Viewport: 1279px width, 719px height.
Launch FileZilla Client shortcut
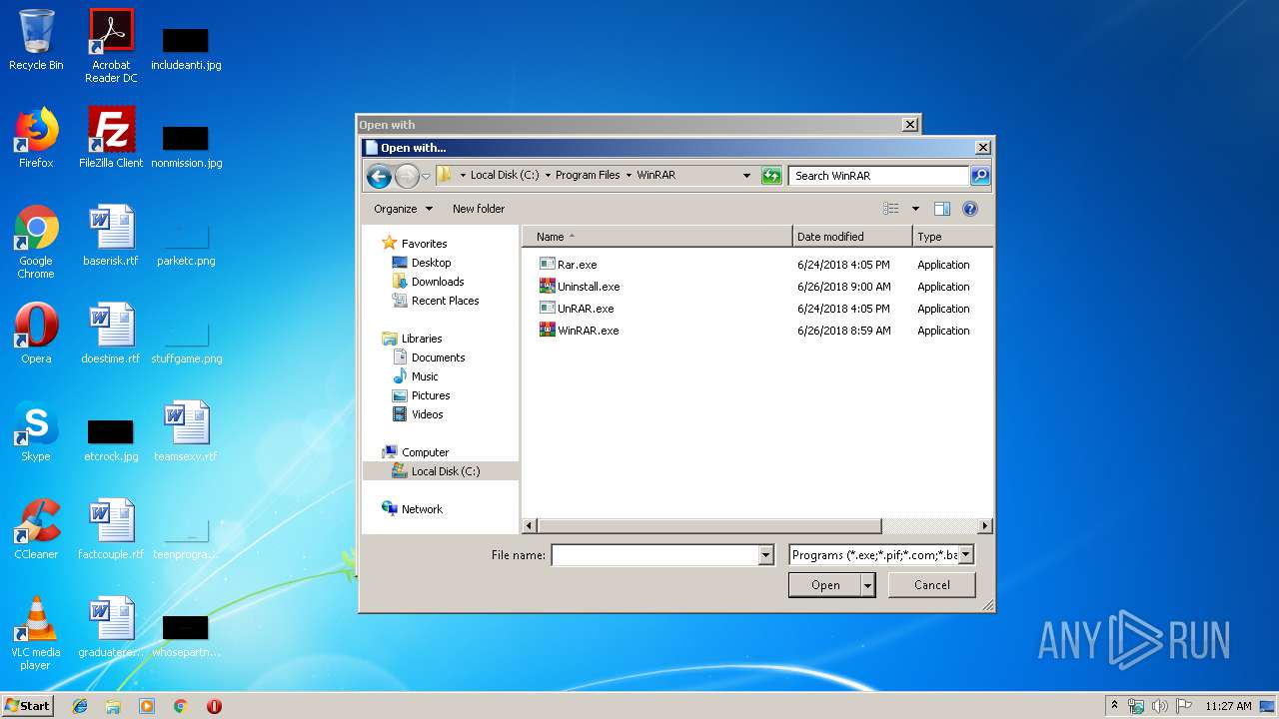(111, 138)
